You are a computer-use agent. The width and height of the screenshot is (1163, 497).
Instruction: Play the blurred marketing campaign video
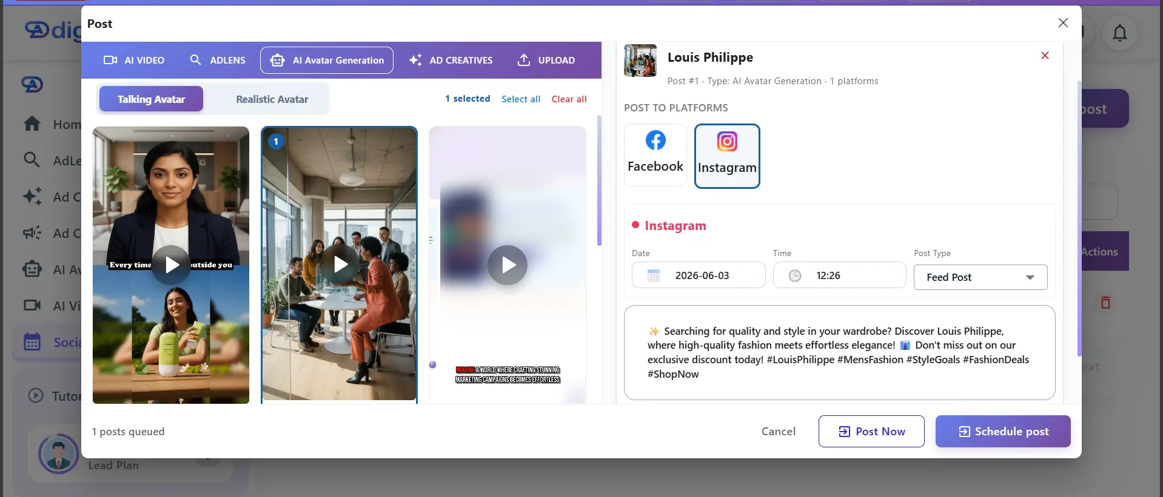[508, 265]
